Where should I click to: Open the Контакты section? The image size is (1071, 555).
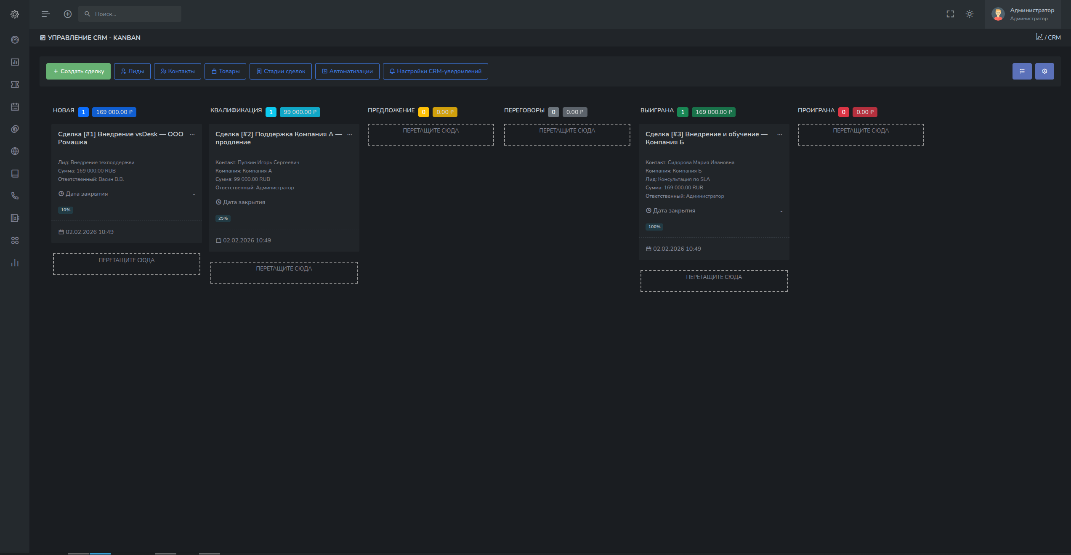[178, 72]
